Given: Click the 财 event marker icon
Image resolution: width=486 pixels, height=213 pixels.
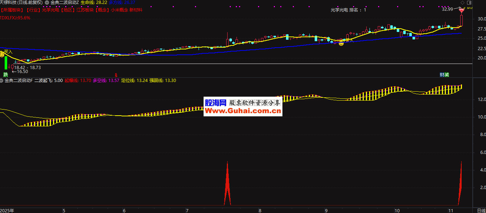Looking at the screenshot, I should click(x=442, y=75).
